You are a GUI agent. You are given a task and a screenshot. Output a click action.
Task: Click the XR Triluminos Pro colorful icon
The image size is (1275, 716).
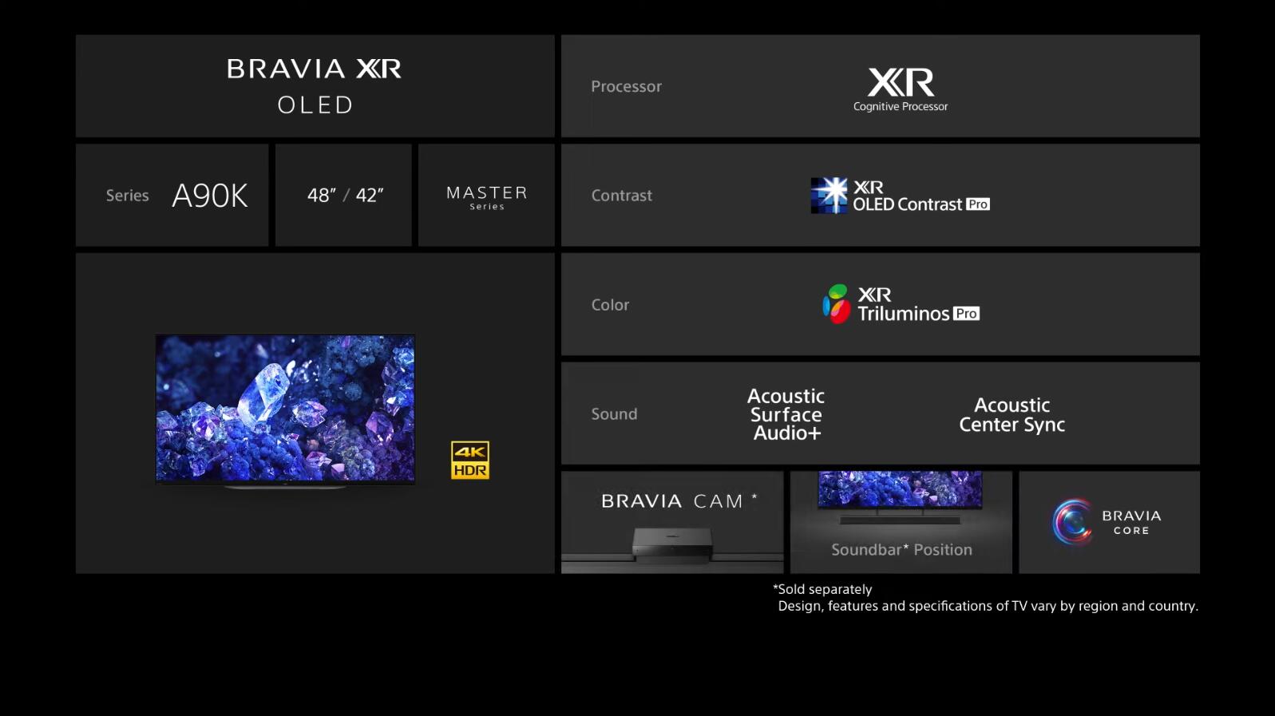836,304
